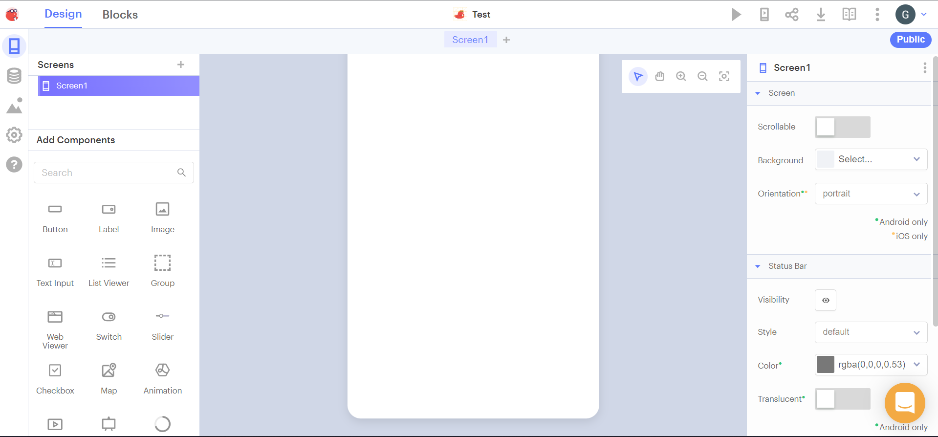Open the Background select dropdown
938x437 pixels.
(x=871, y=159)
